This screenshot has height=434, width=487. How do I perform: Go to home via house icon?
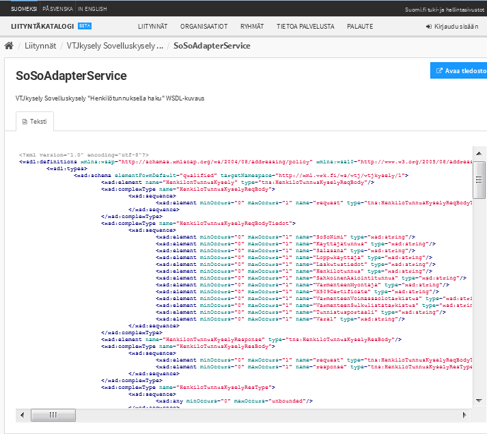click(9, 46)
